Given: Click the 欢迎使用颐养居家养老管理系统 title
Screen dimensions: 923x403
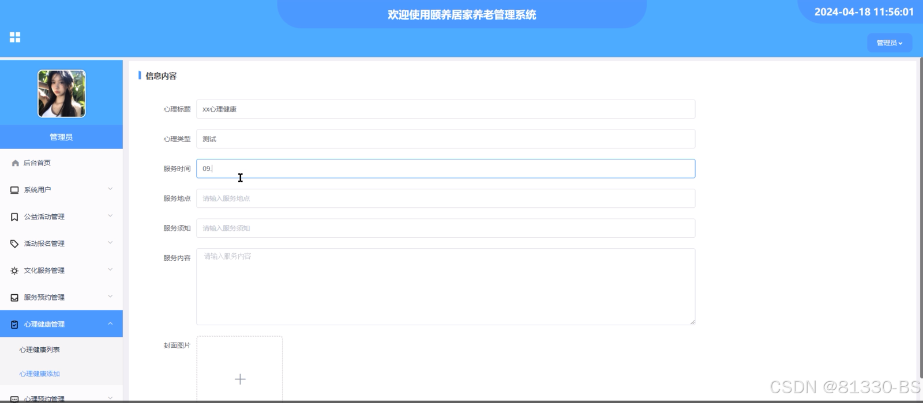Looking at the screenshot, I should click(462, 15).
